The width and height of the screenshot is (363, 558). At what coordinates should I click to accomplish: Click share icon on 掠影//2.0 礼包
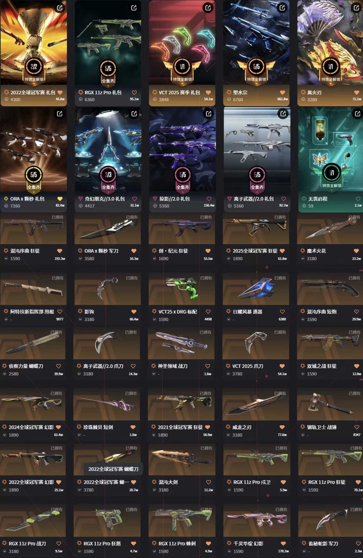click(x=209, y=114)
